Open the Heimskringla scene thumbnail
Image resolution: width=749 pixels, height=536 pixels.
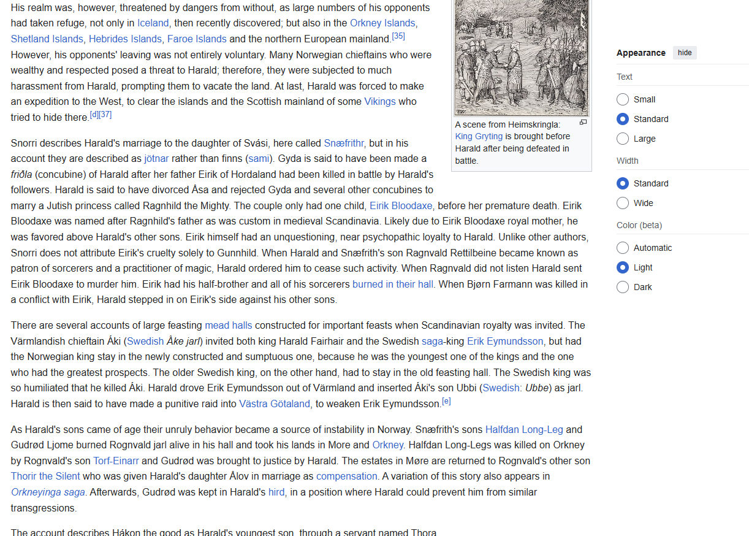(522, 58)
